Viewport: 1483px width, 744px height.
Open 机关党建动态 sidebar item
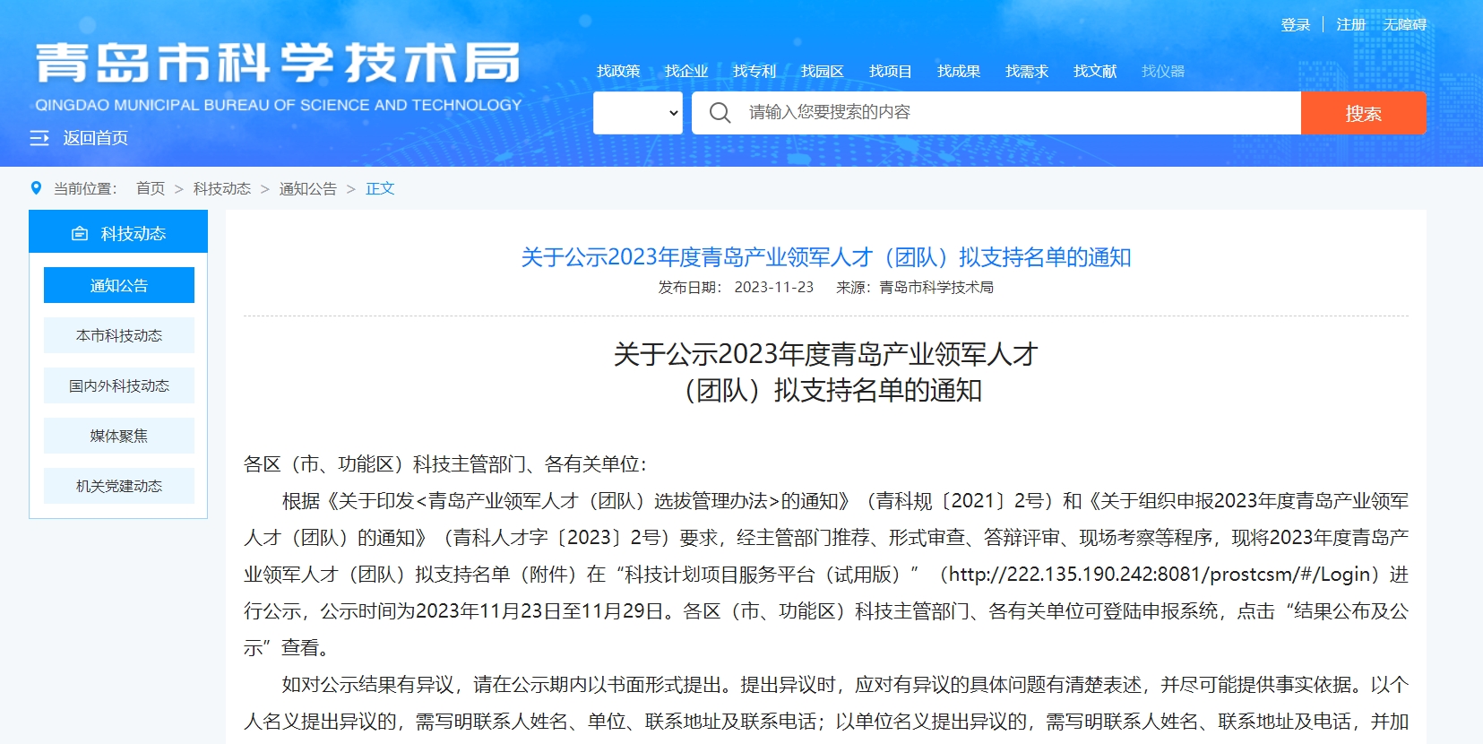119,486
